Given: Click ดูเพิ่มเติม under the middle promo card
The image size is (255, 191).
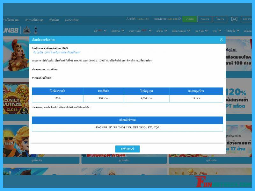Looking at the screenshot, I should (x=124, y=160).
